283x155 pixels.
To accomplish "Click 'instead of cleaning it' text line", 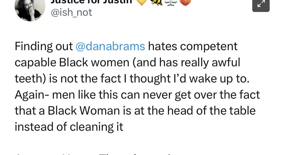I will [x=69, y=127].
